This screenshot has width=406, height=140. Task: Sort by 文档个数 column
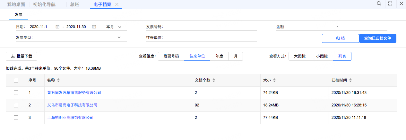214,80
